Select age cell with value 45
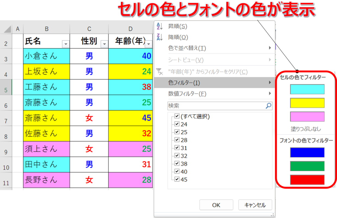The width and height of the screenshot is (337, 218). click(x=130, y=118)
